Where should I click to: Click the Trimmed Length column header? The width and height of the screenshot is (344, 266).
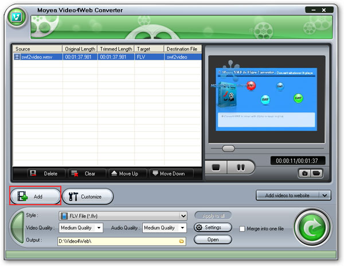click(x=116, y=49)
